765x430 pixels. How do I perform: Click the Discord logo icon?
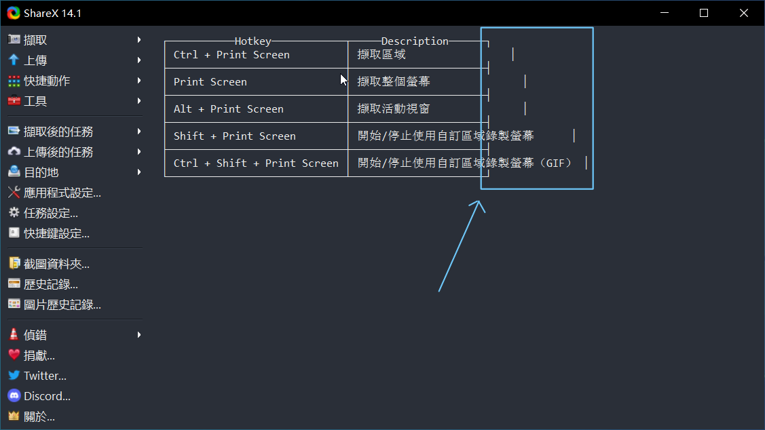pos(14,396)
